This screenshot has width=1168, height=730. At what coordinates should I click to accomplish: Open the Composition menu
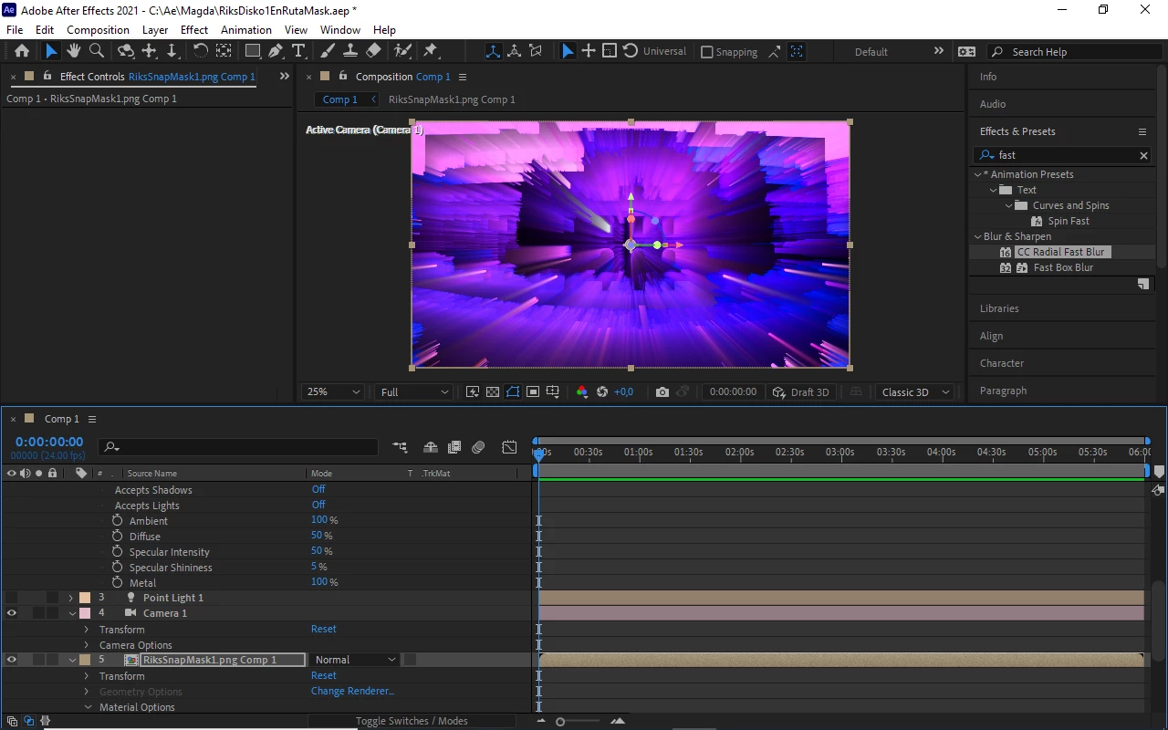(98, 29)
